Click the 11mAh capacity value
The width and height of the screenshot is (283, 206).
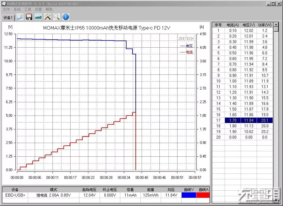(130, 195)
